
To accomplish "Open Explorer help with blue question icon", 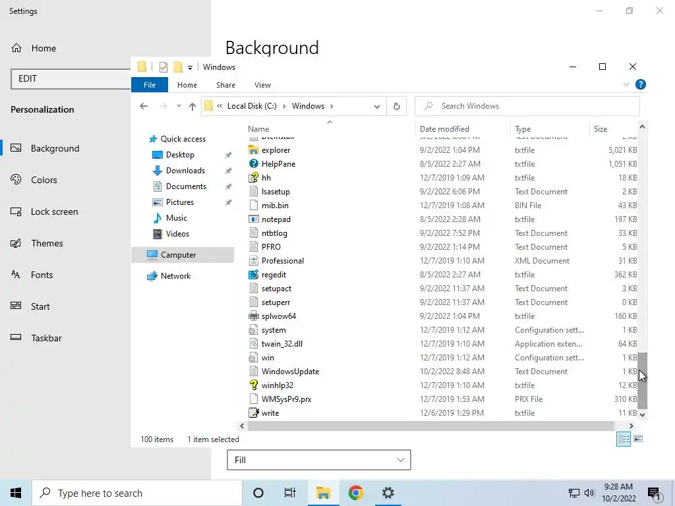I will pyautogui.click(x=641, y=85).
